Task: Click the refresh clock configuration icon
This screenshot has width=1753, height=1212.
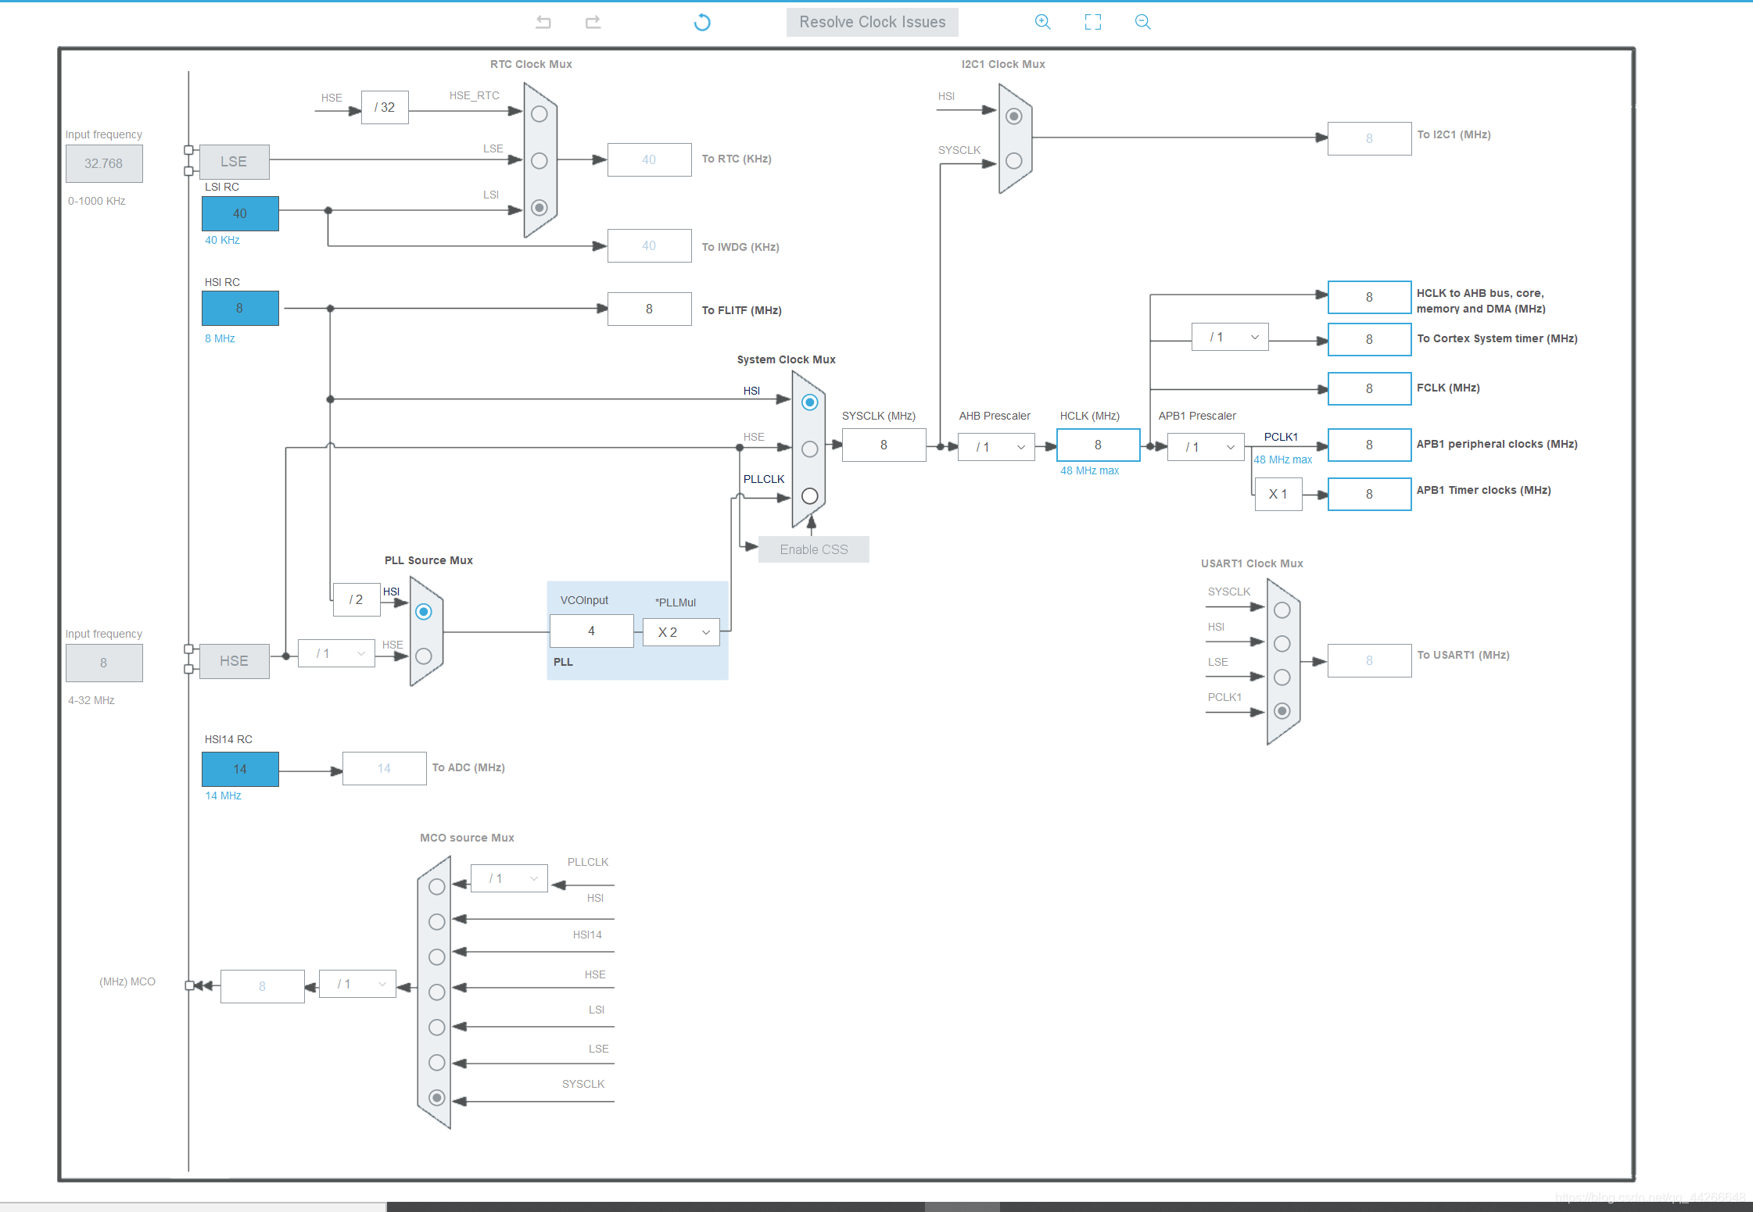Action: (x=702, y=22)
